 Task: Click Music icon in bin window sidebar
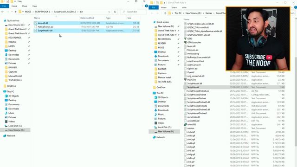[x=6, y=113]
